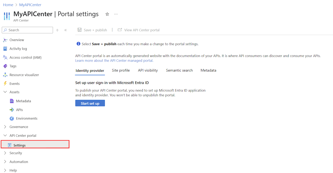This screenshot has height=173, width=333.
Task: Expand the Automation section
Action: point(5,162)
